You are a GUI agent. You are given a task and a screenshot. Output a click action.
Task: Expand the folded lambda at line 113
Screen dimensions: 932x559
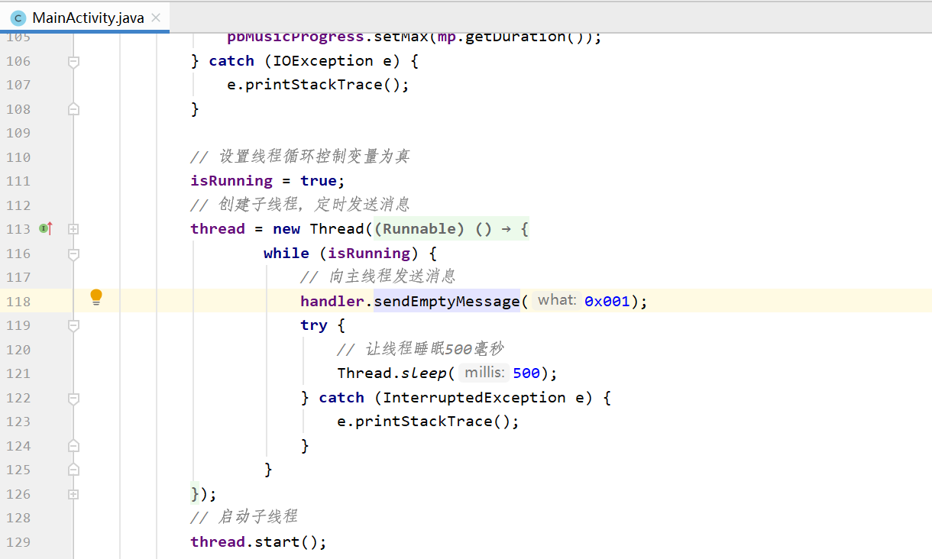(73, 228)
